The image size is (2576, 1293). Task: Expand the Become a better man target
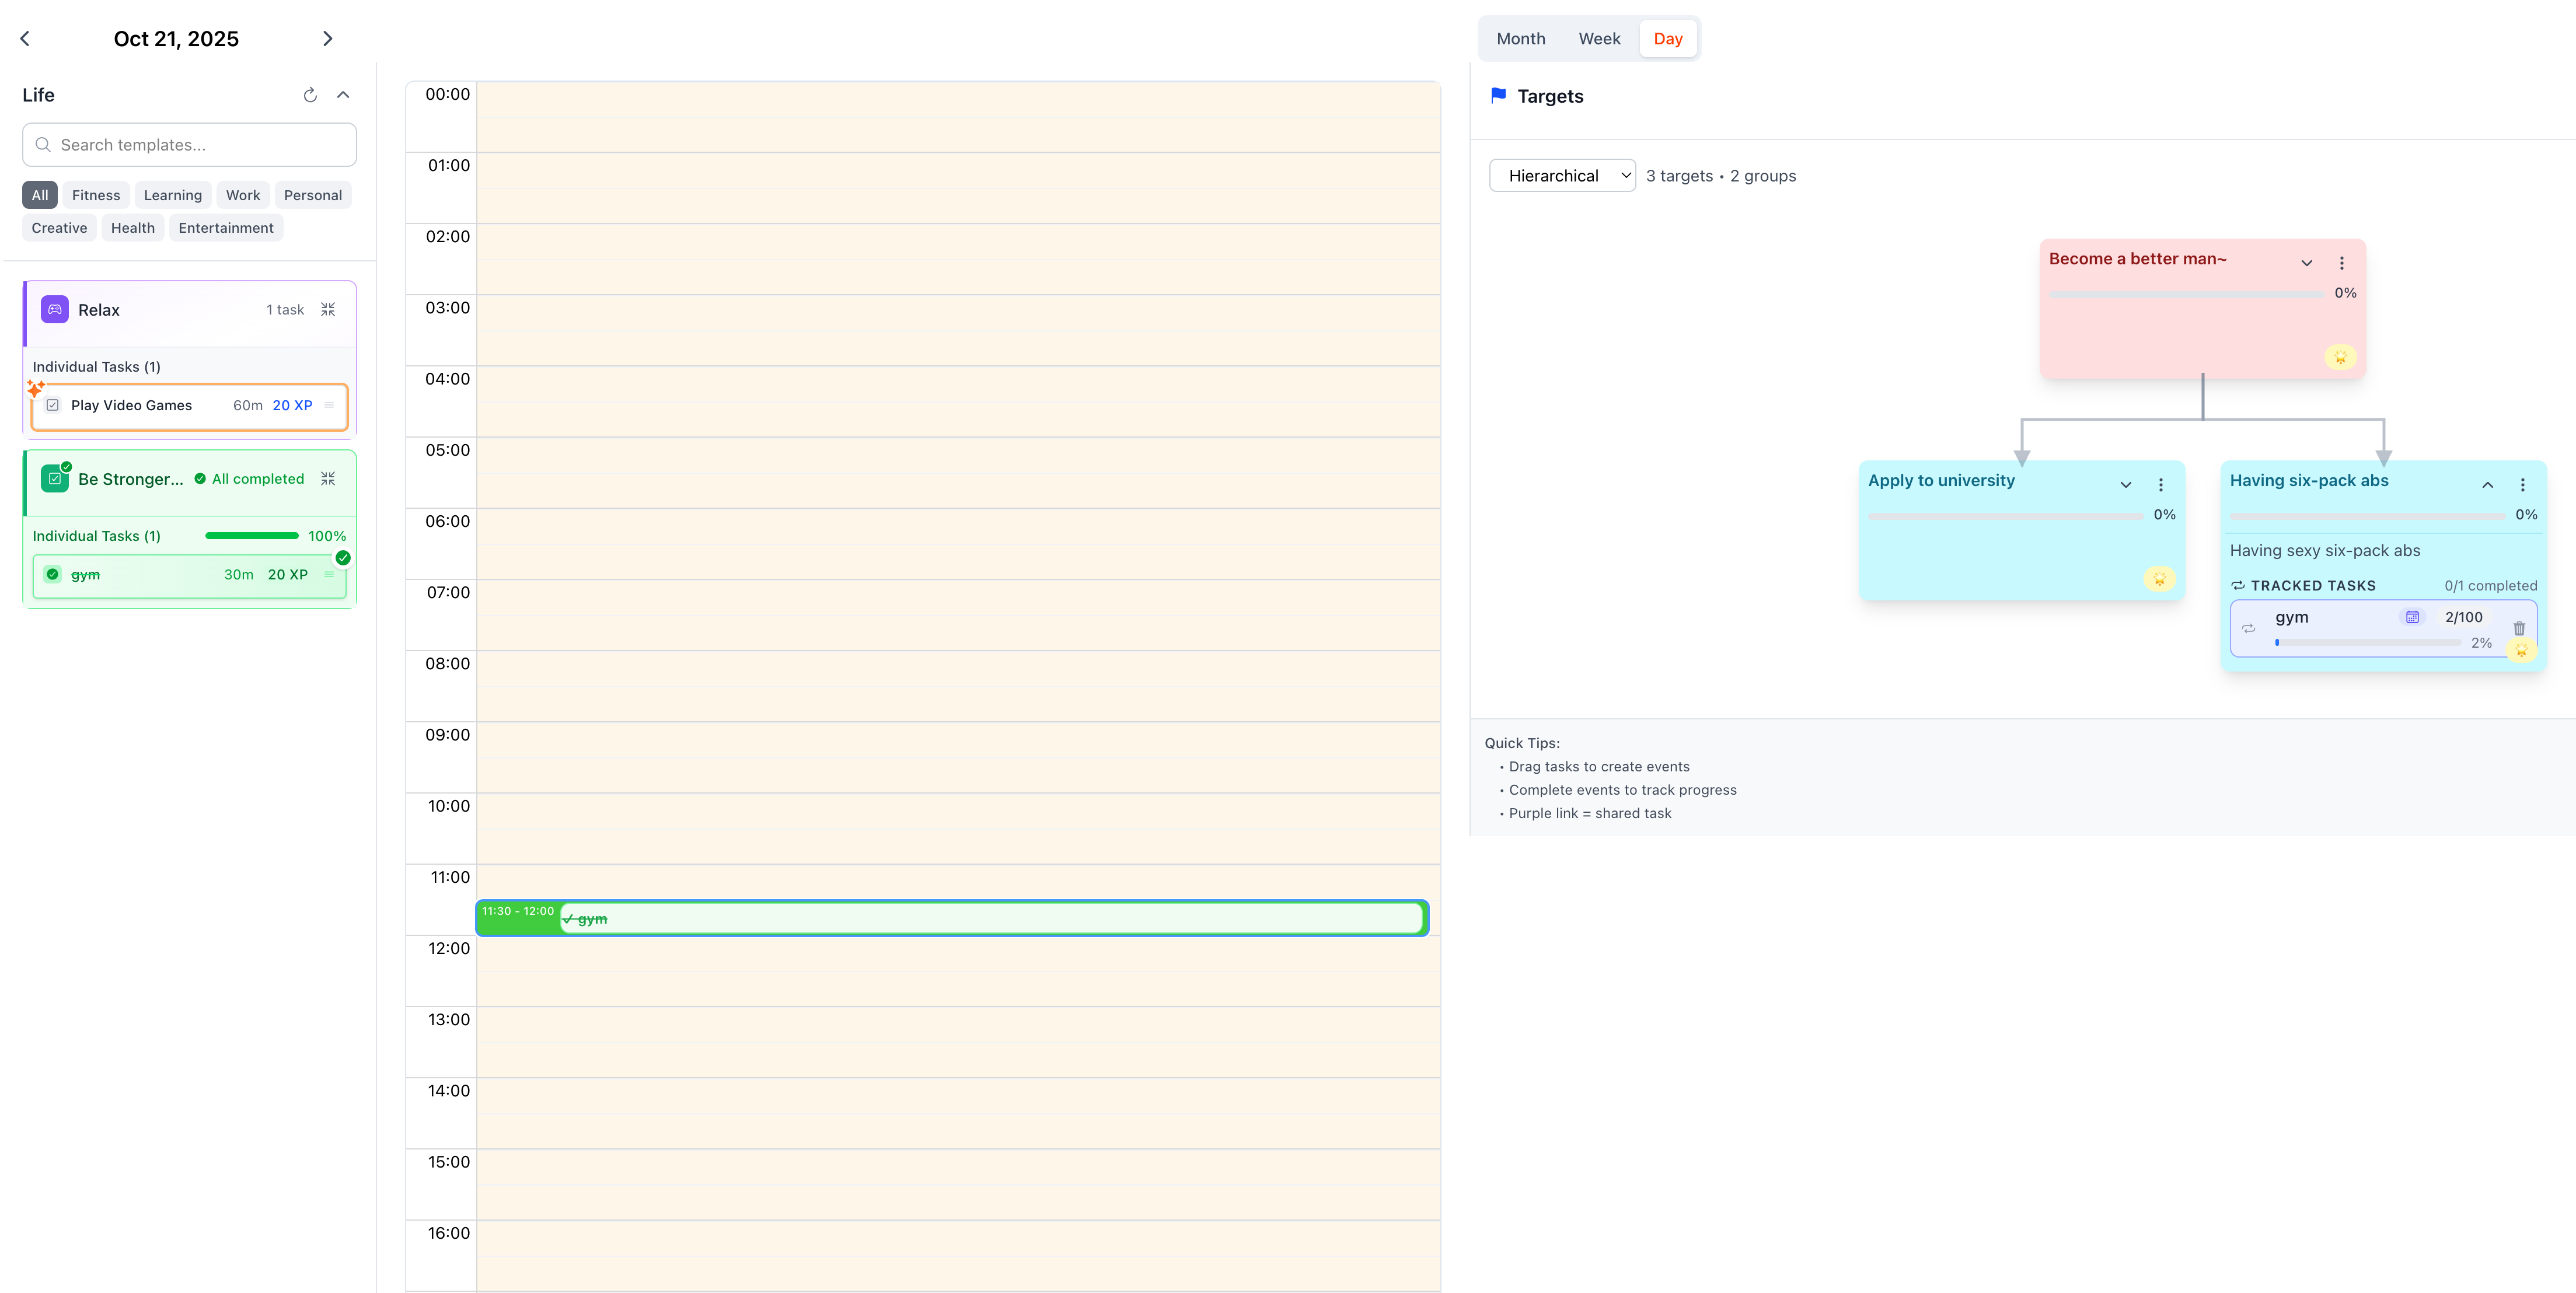pos(2306,263)
